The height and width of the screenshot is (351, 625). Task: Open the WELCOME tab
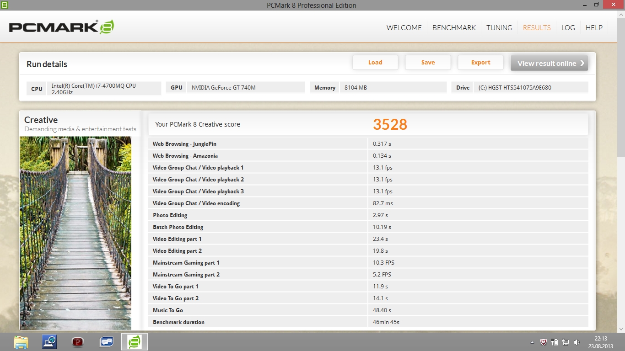tap(404, 27)
